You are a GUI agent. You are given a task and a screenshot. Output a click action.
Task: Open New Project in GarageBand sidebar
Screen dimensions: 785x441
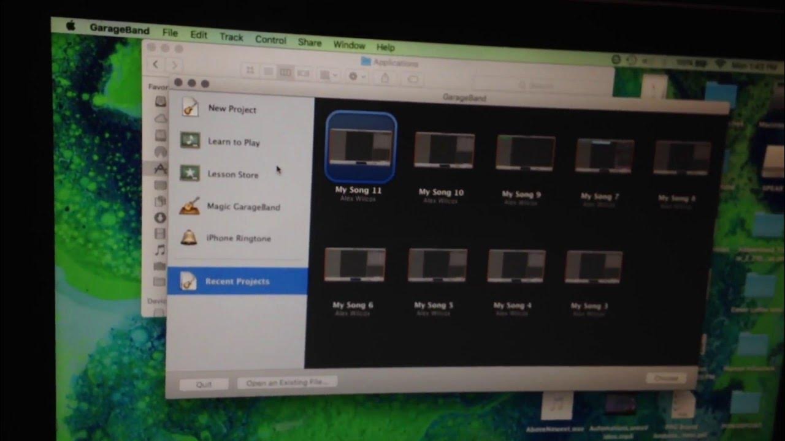220,108
